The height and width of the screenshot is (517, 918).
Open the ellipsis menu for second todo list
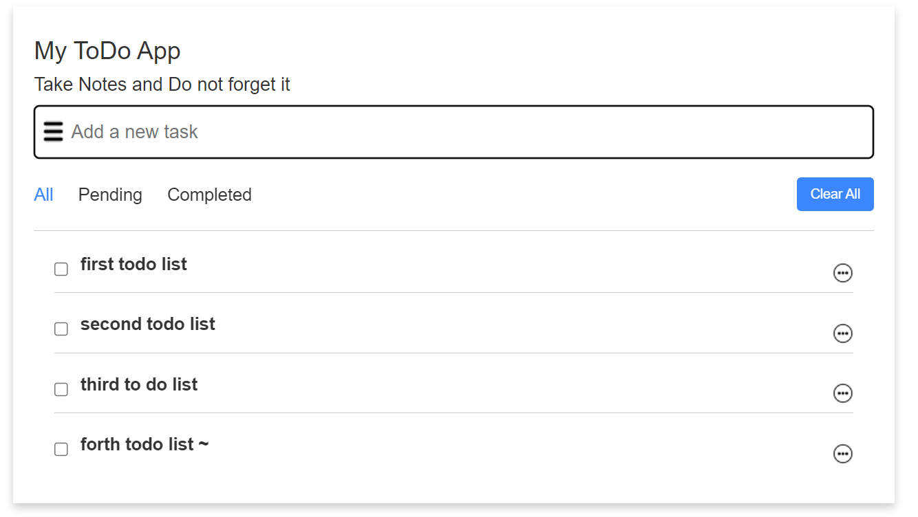point(842,333)
